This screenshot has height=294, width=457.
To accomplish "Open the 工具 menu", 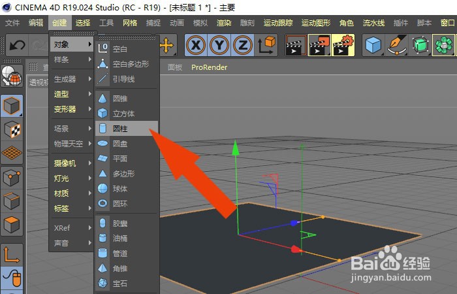I will click(x=106, y=23).
